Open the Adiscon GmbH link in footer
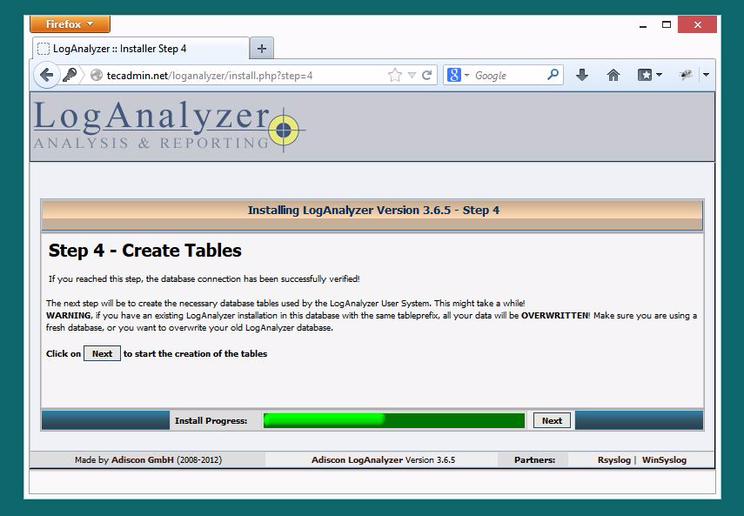 pyautogui.click(x=143, y=460)
